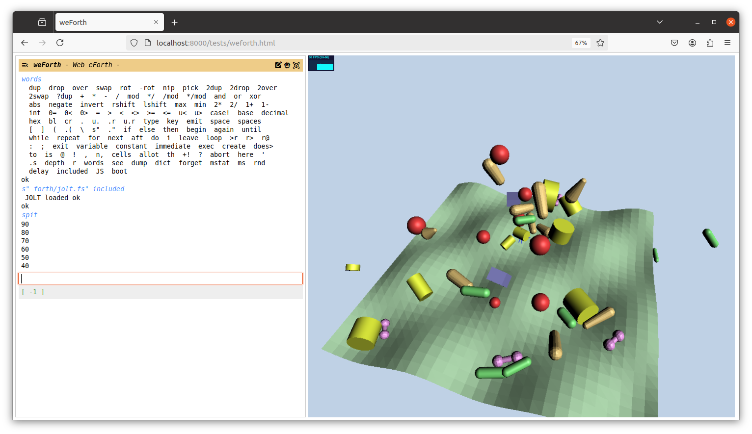Click the 3D cube view icon
The image size is (752, 434).
click(x=296, y=65)
